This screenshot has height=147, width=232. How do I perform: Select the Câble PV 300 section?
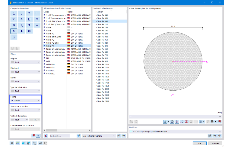click(x=110, y=37)
